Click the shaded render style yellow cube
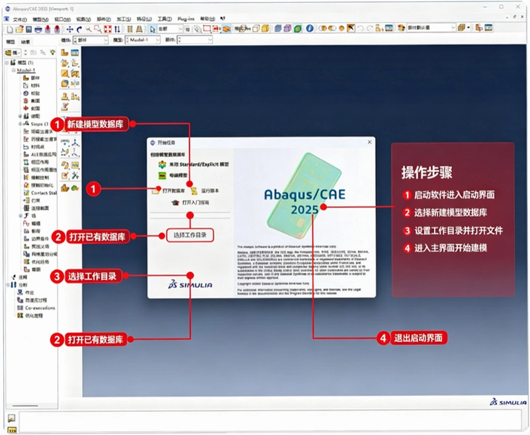 266,28
